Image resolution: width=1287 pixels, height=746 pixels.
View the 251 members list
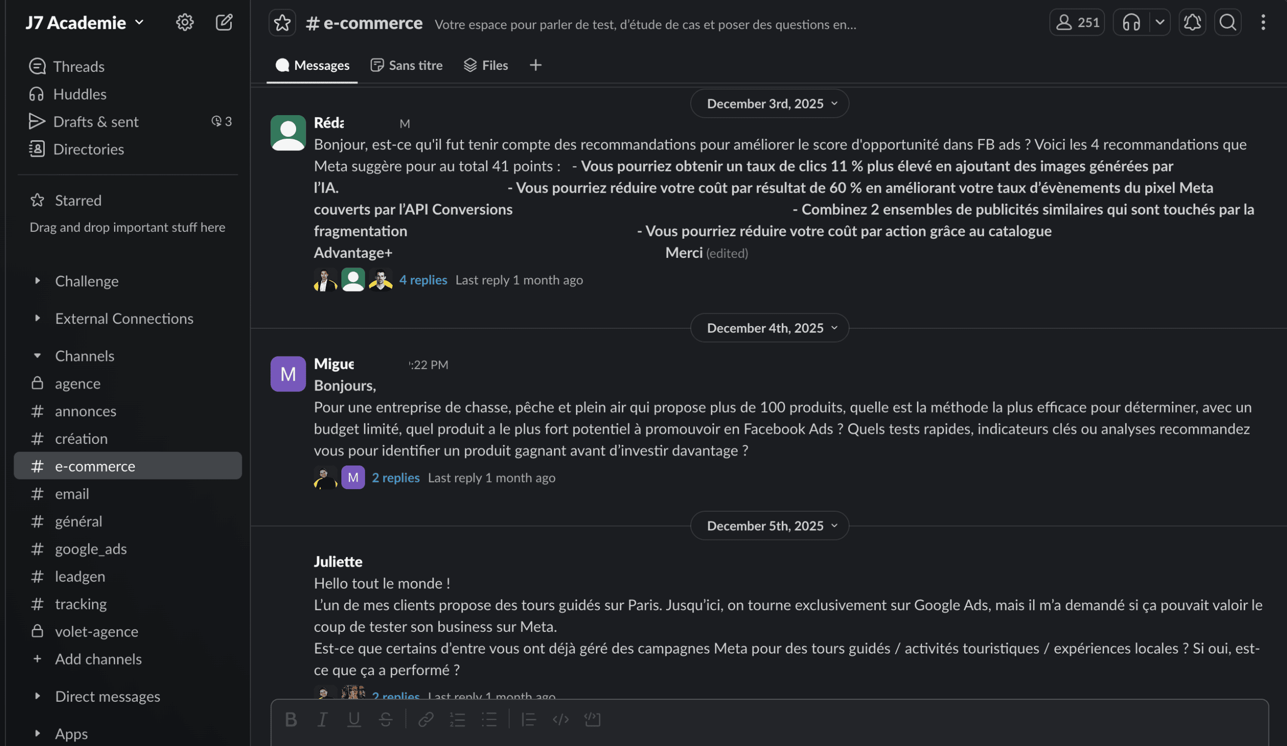[x=1076, y=23]
